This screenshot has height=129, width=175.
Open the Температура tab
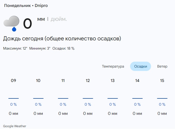(113, 66)
